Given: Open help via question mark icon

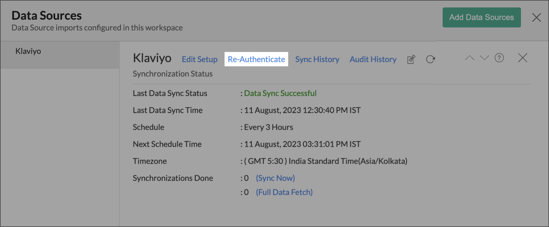Looking at the screenshot, I should (x=499, y=58).
